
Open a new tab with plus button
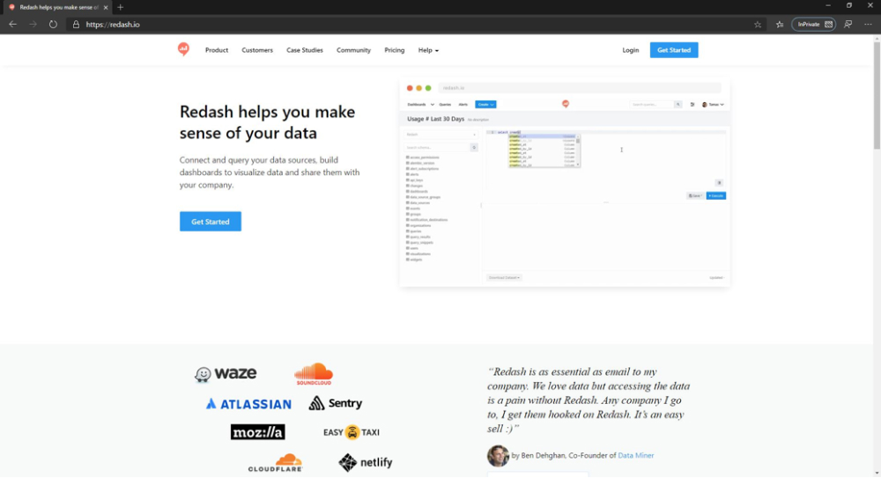(121, 7)
